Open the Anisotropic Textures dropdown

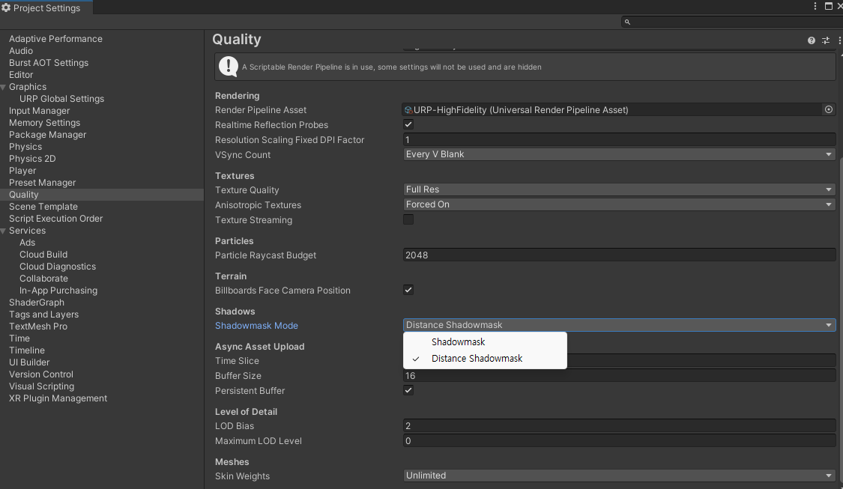620,204
